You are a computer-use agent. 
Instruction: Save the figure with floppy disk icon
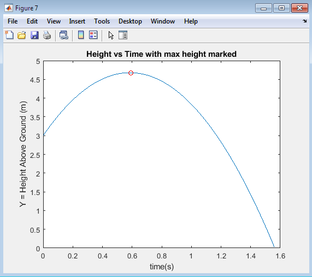(x=34, y=35)
